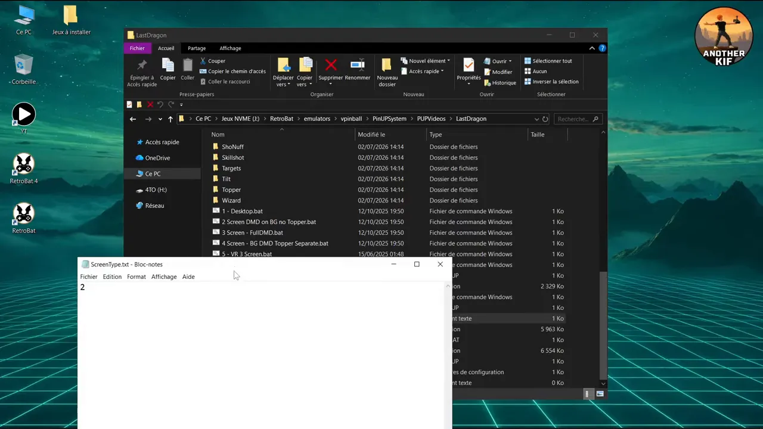Click the refresh icon in the address bar
The width and height of the screenshot is (763, 429).
point(545,119)
